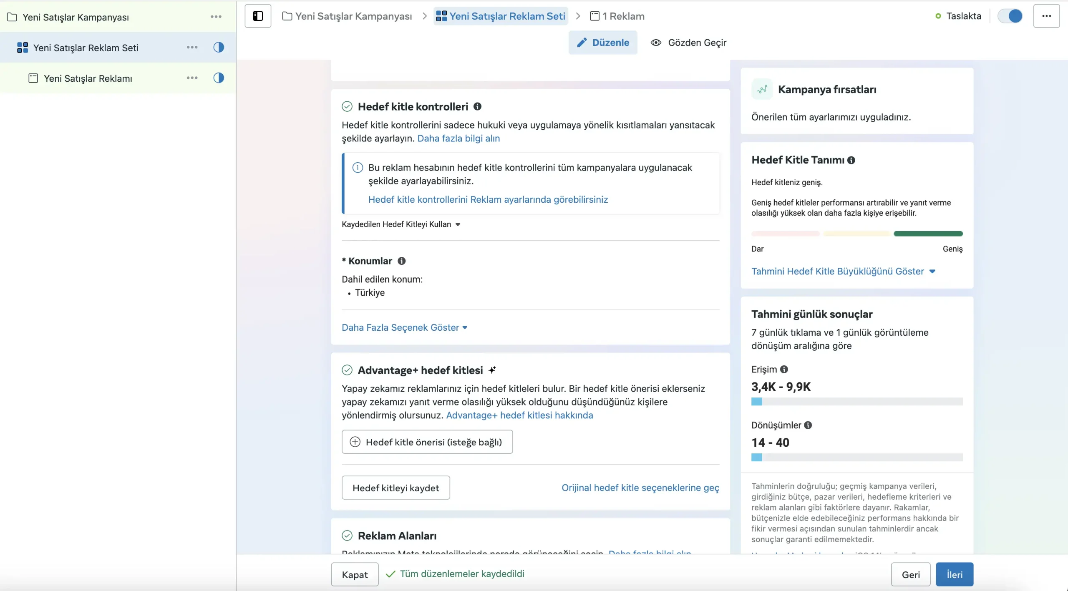Viewport: 1068px width, 591px height.
Task: Switch to Orijinal hedef kitle seçeneklerine geç
Action: coord(640,488)
